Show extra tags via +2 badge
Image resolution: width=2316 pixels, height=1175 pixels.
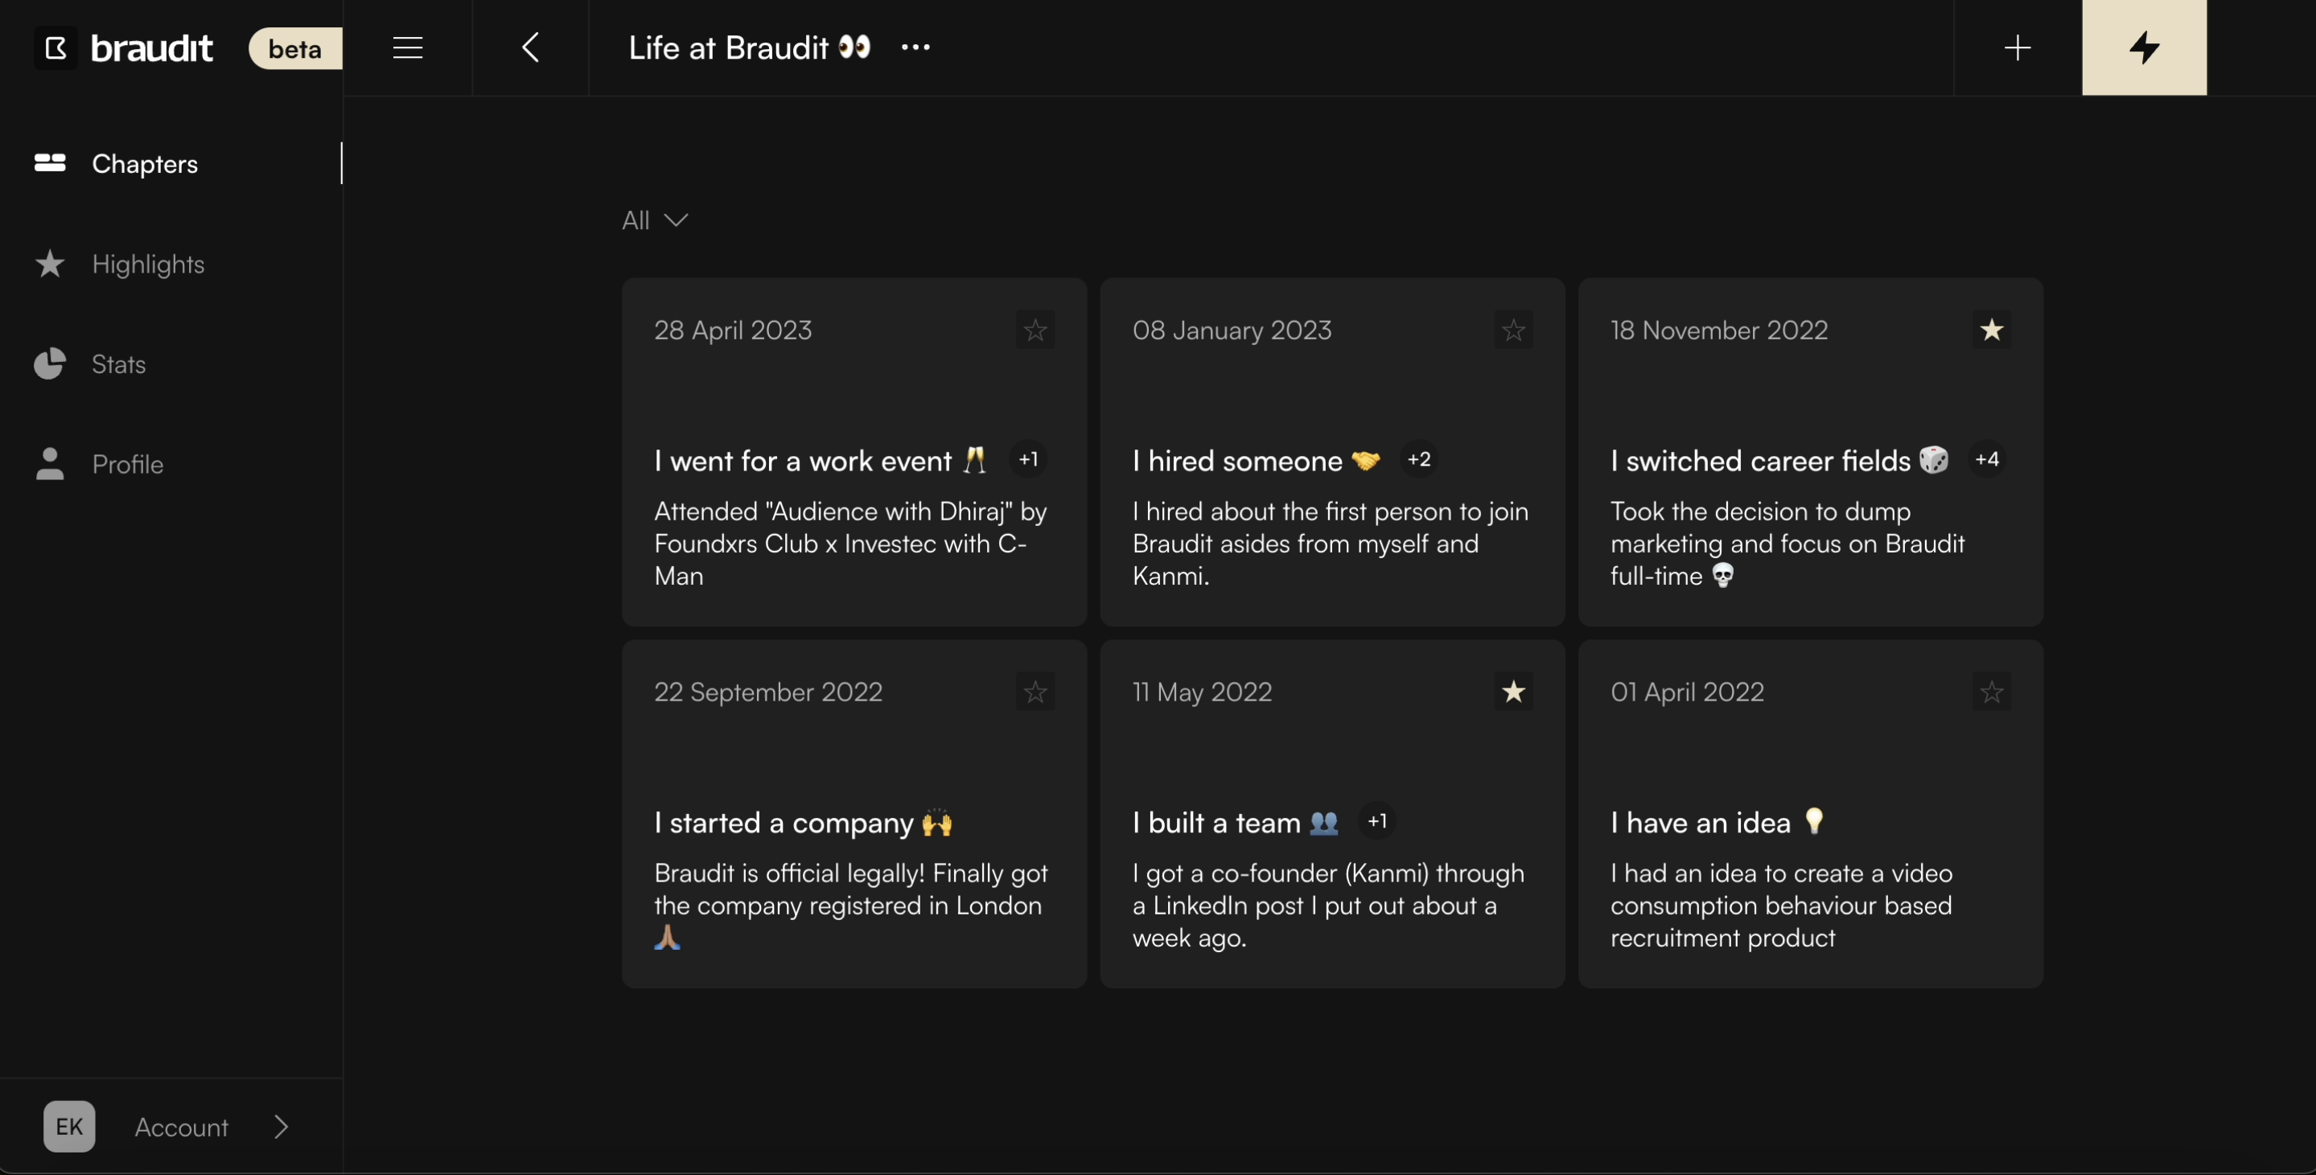[x=1417, y=459]
